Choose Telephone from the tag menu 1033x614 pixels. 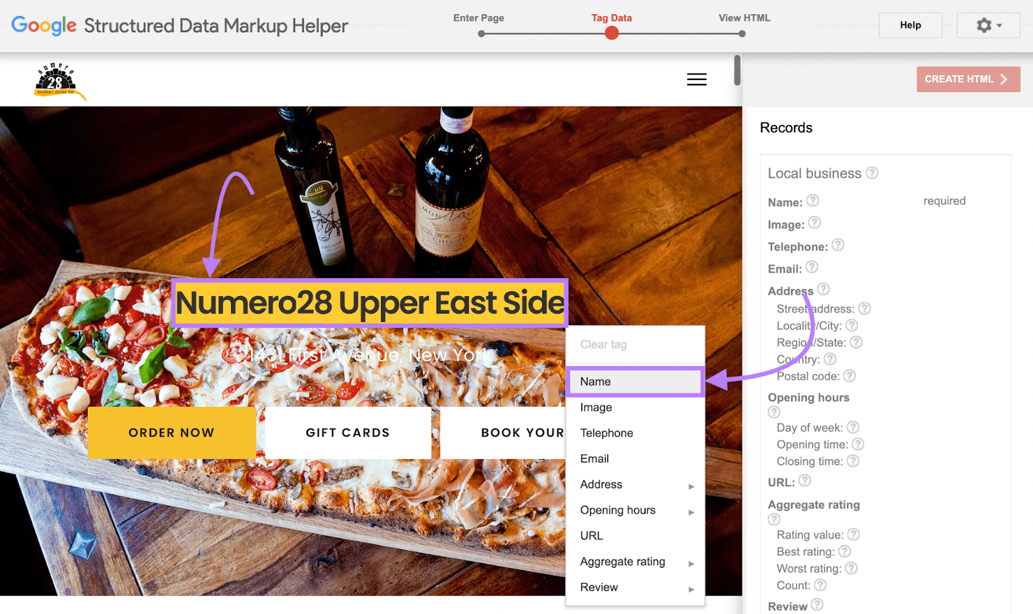(635, 433)
